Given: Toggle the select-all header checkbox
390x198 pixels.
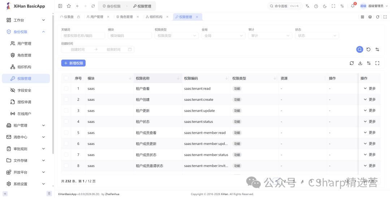Looking at the screenshot, I should click(66, 78).
